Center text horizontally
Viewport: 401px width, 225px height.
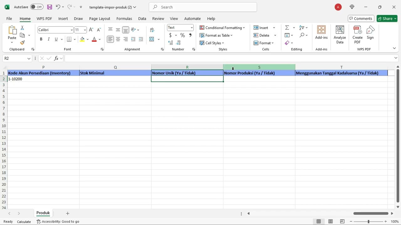click(118, 39)
